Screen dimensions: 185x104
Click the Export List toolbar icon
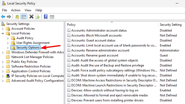38,17
